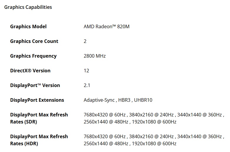The height and width of the screenshot is (152, 230).
Task: Click the DisplayPort Max Refresh Rates (HDR) label
Action: point(39,140)
